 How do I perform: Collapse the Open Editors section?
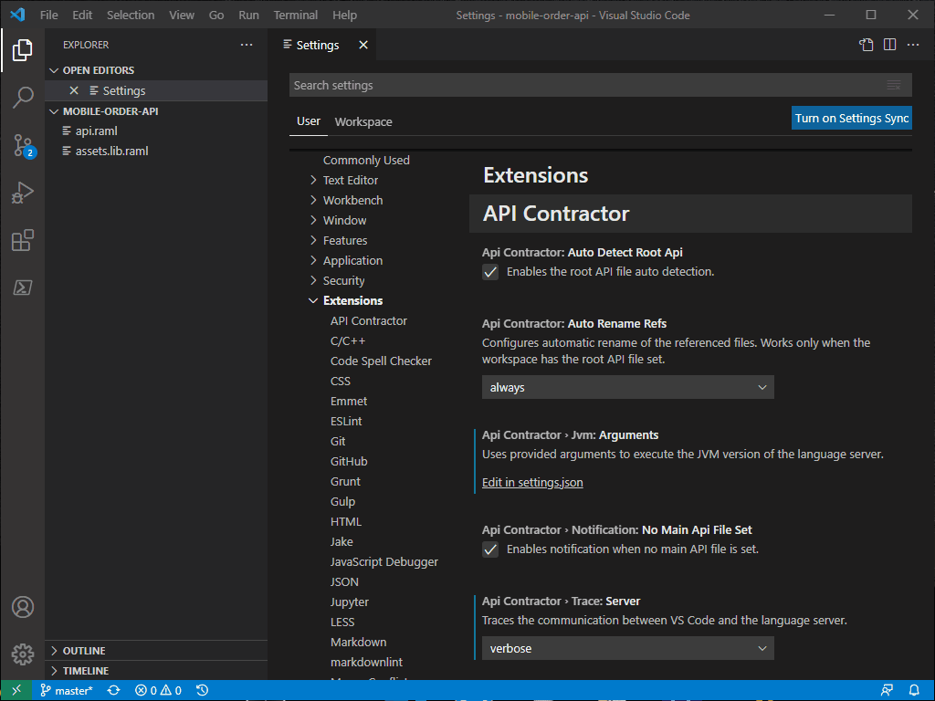54,70
